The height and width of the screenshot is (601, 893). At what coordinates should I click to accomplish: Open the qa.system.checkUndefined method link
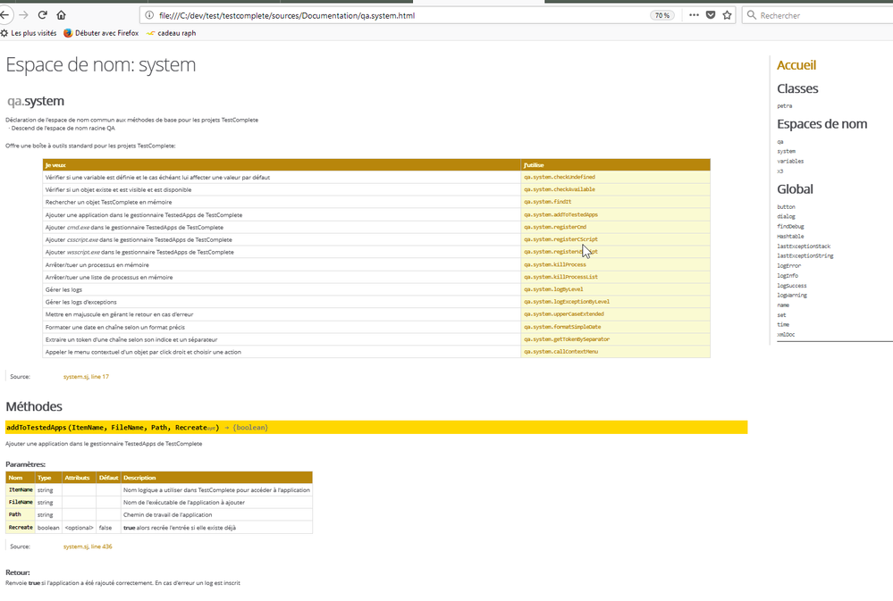coord(559,177)
